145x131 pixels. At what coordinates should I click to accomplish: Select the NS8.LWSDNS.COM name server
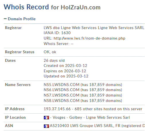click(62, 101)
